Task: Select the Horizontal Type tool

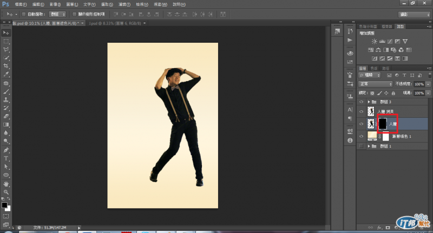Action: tap(6, 158)
